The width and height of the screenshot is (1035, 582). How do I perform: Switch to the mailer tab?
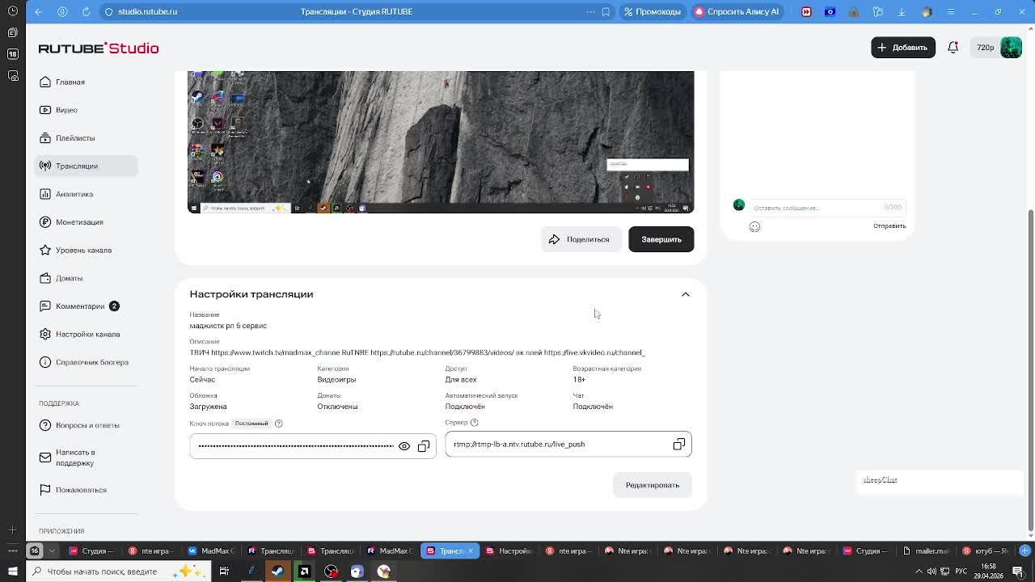pyautogui.click(x=926, y=551)
